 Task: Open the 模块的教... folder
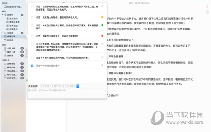point(11,67)
